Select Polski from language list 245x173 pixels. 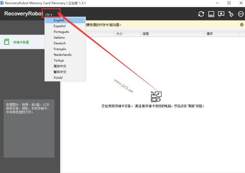coord(65,78)
